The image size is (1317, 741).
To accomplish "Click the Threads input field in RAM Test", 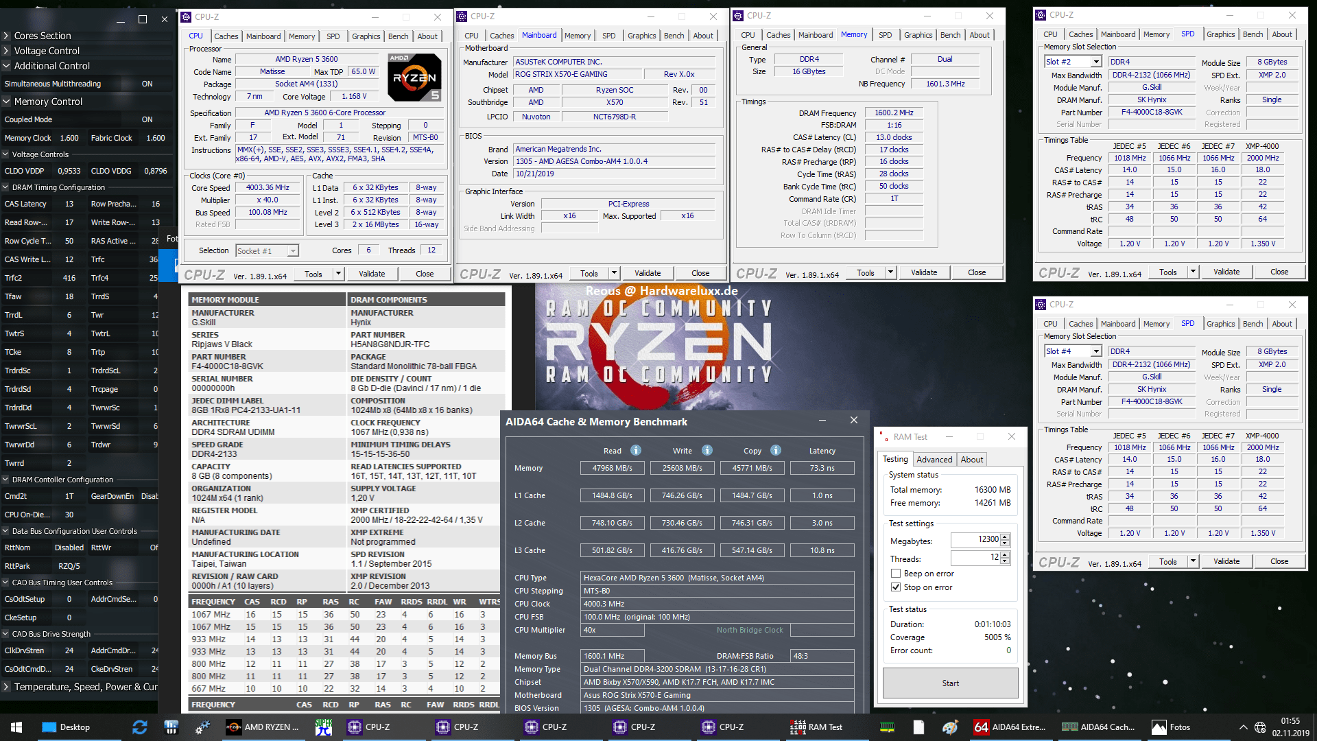I will (x=975, y=558).
